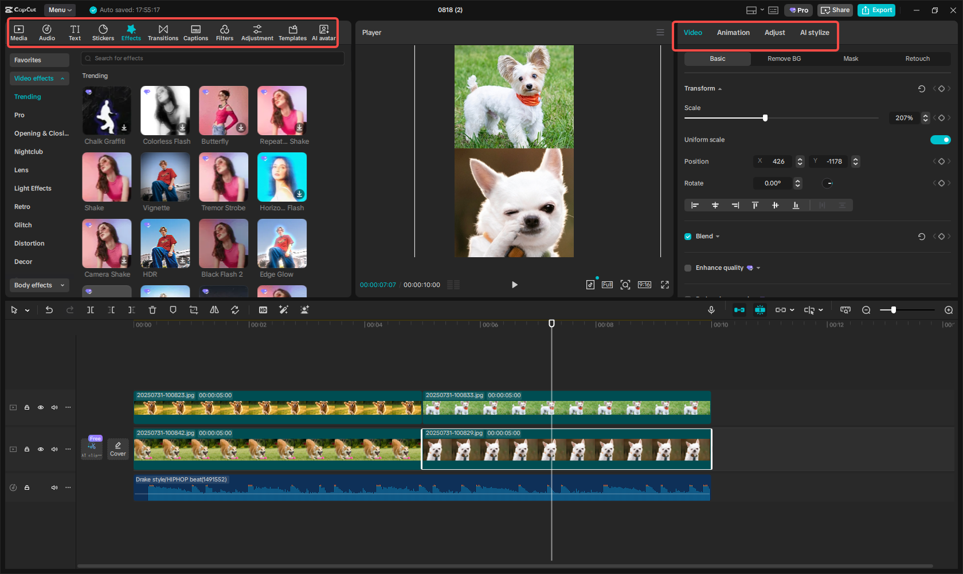This screenshot has width=963, height=574.
Task: Open the Body effects category dropdown
Action: tap(39, 285)
